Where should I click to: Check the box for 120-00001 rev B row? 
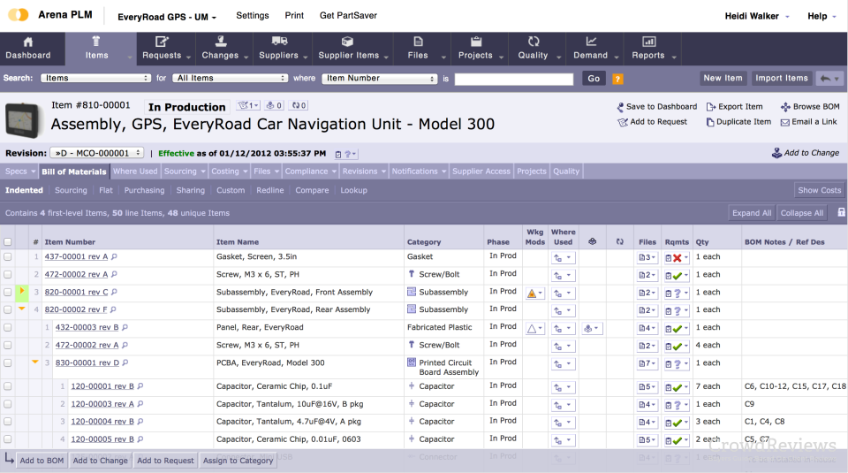8,386
